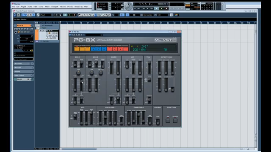Select the Mute X tool

pos(96,15)
